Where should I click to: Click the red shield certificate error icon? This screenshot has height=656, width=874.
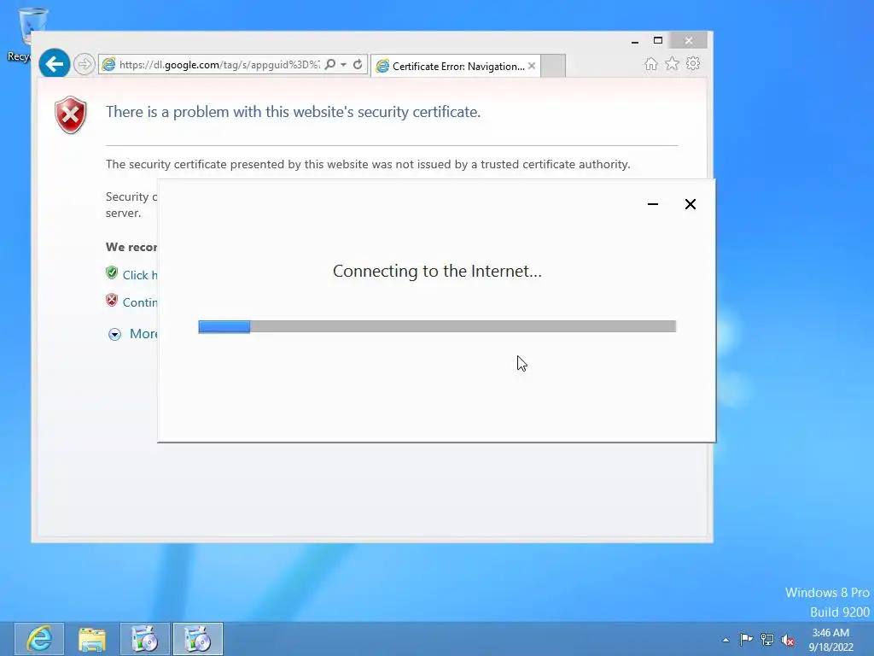71,115
